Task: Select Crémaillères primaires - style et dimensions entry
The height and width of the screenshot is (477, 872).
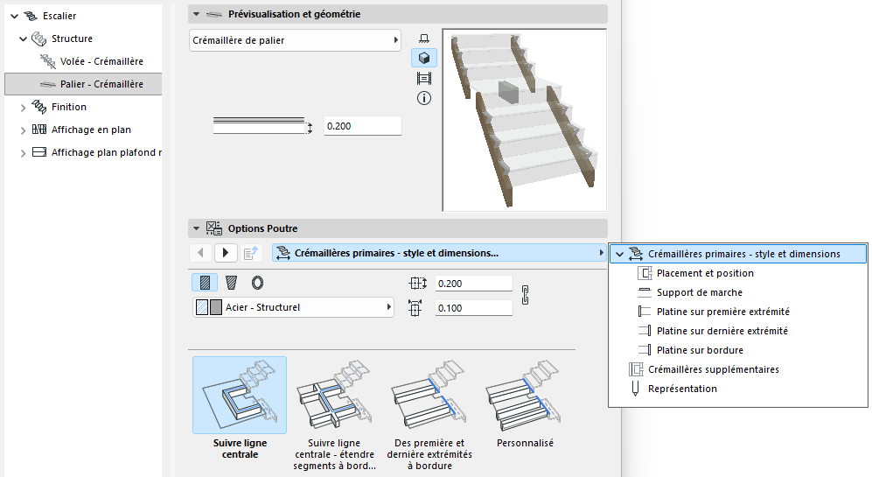Action: click(x=738, y=254)
